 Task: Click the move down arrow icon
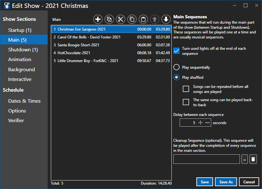(x=166, y=19)
